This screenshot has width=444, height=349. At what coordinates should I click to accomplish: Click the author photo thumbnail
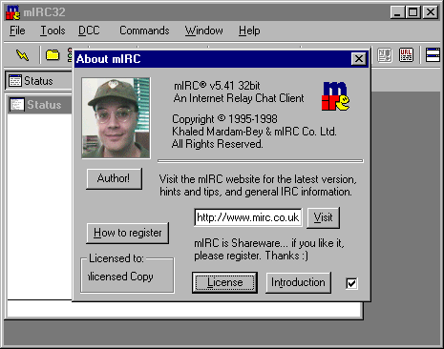tap(116, 118)
